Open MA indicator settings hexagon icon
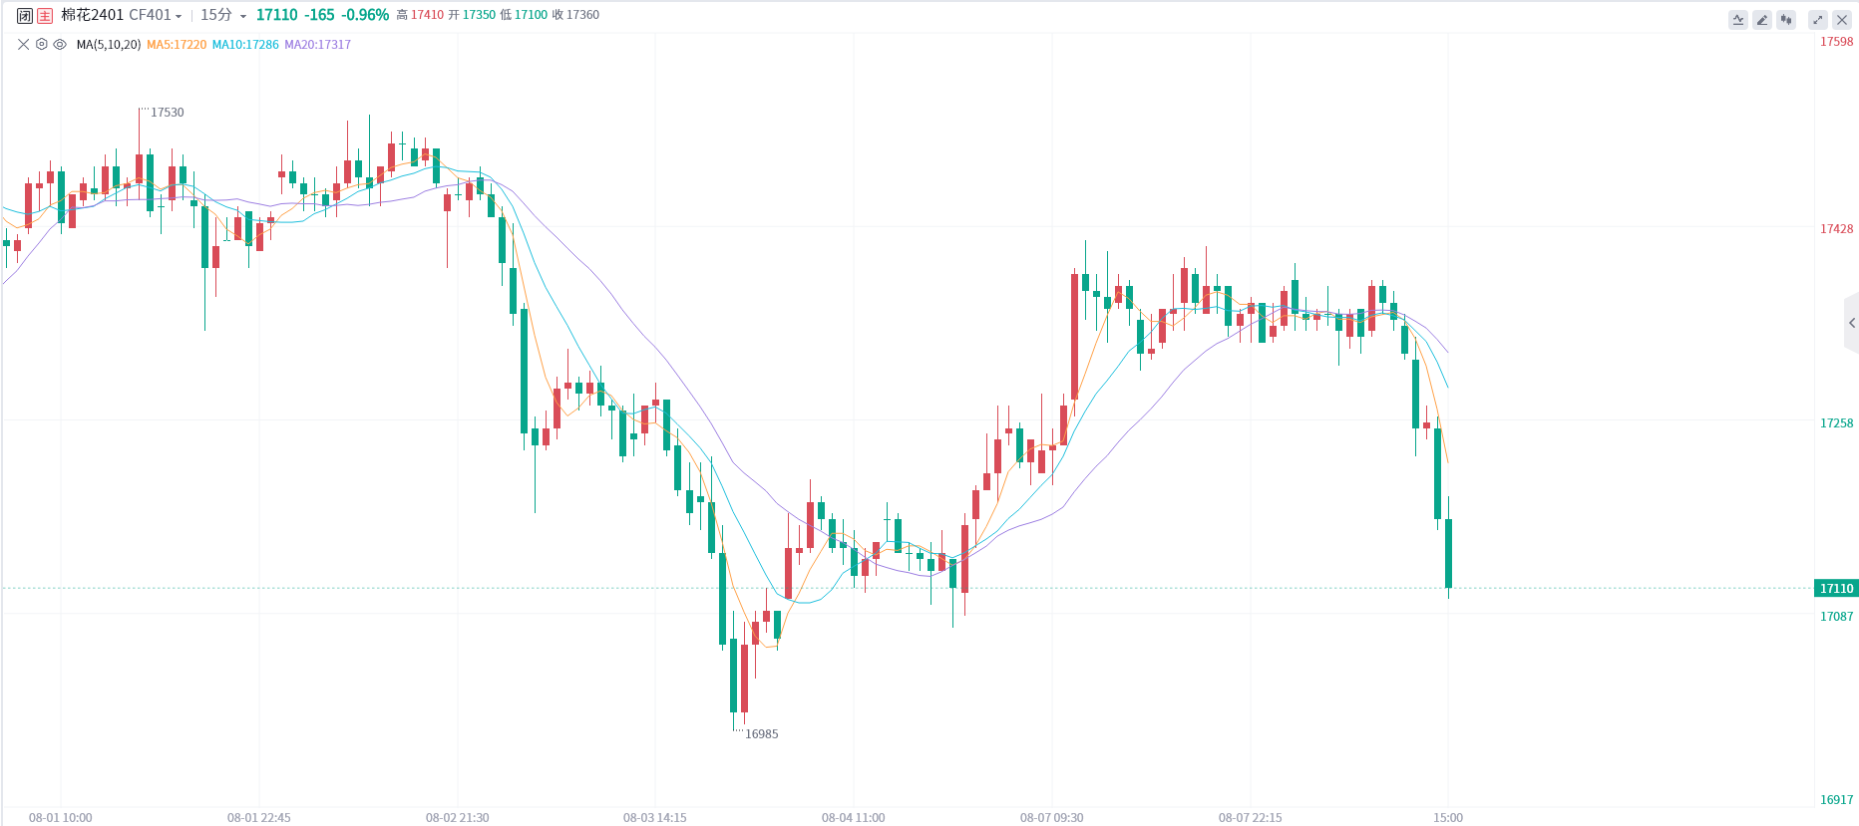The width and height of the screenshot is (1859, 826). 42,44
